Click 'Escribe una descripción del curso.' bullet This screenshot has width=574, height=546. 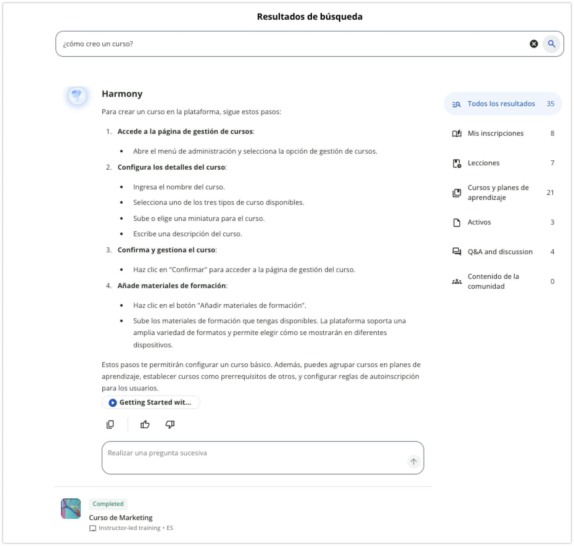point(187,234)
